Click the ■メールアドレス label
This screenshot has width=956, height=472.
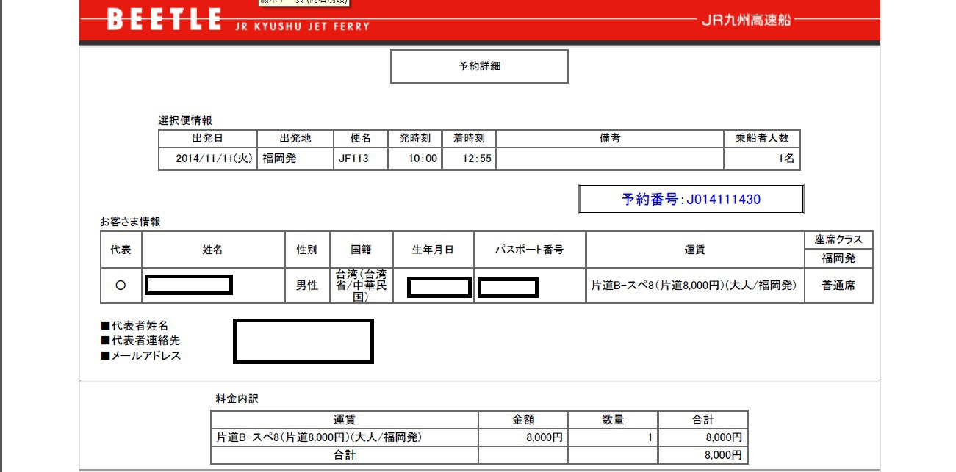tap(141, 356)
